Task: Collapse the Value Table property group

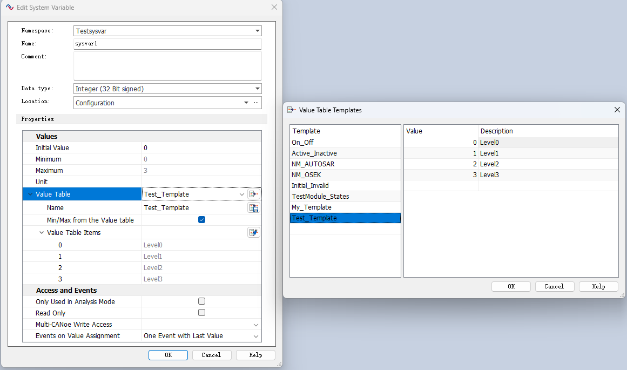Action: click(x=29, y=194)
